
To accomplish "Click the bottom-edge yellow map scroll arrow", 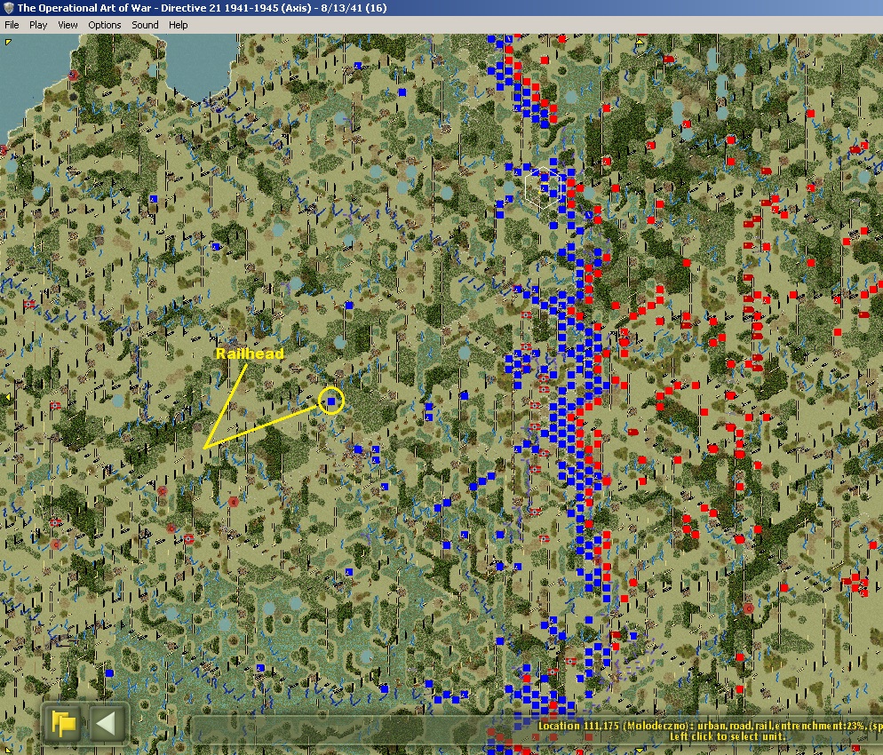I will tap(640, 751).
